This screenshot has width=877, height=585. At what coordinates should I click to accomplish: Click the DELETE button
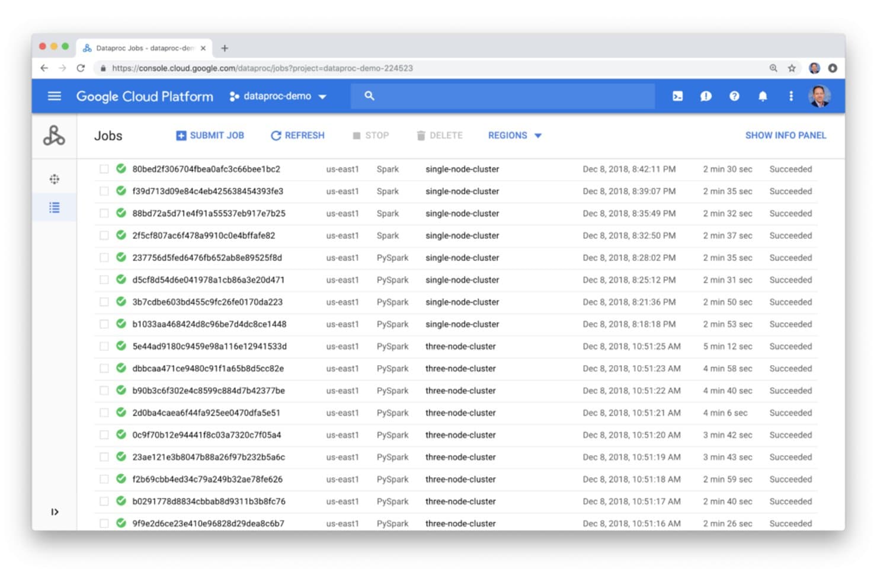pos(439,136)
